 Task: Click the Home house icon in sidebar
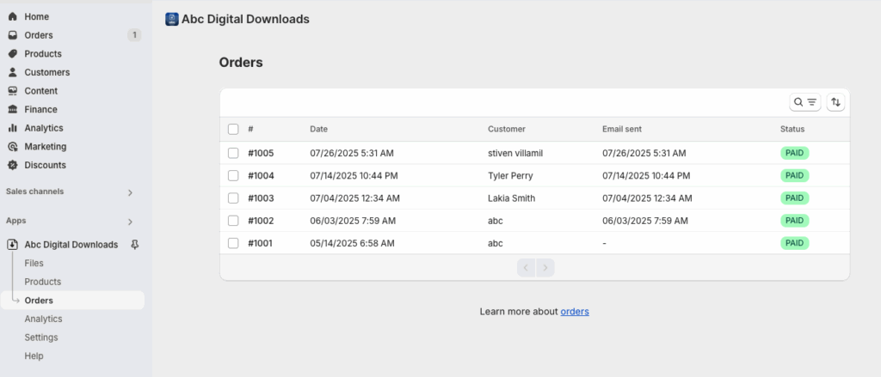[12, 17]
